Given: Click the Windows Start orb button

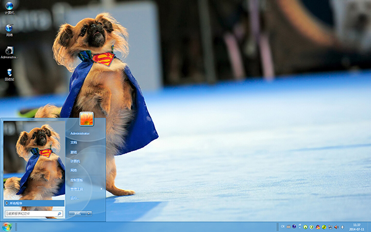Looking at the screenshot, I should (x=7, y=227).
